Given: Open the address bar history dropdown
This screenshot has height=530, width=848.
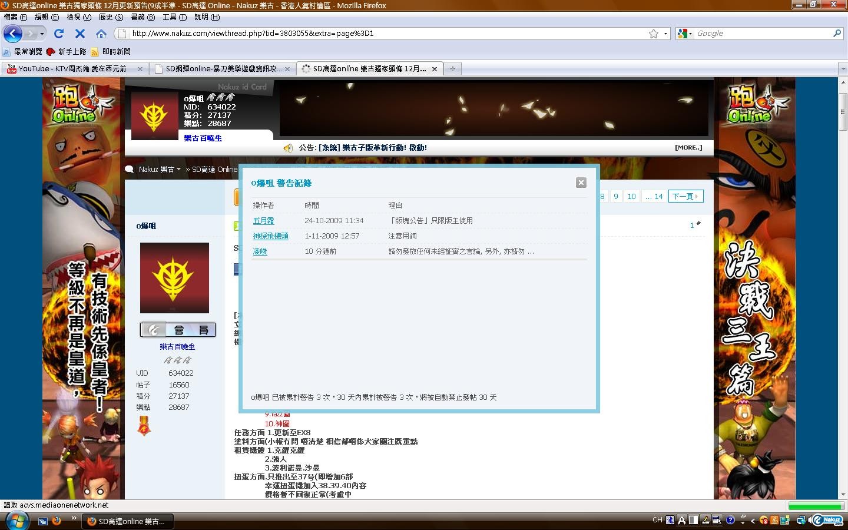Looking at the screenshot, I should (665, 34).
